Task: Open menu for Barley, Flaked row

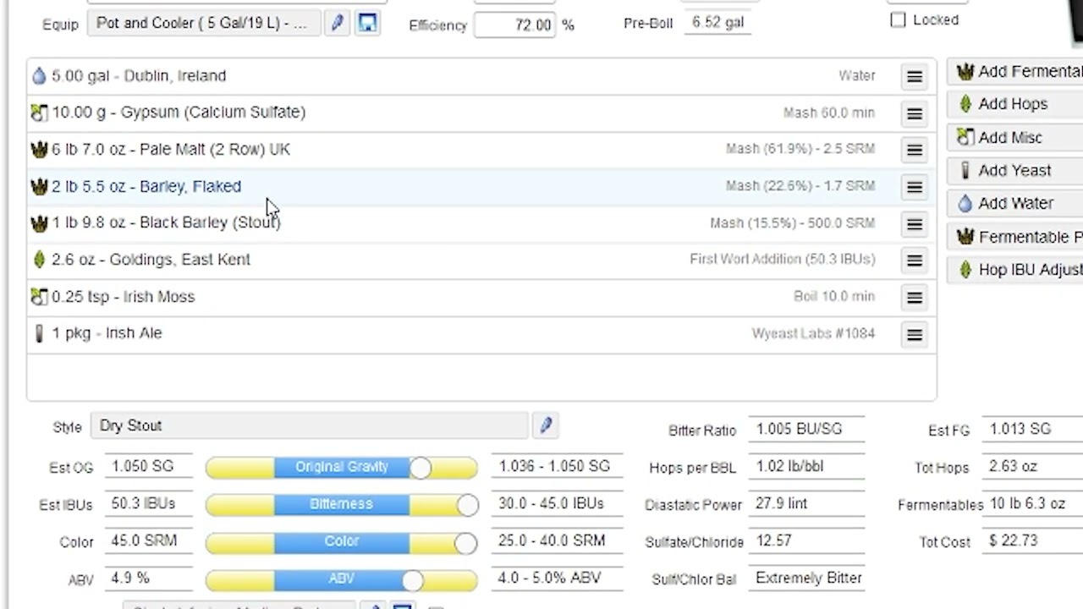Action: pos(915,187)
